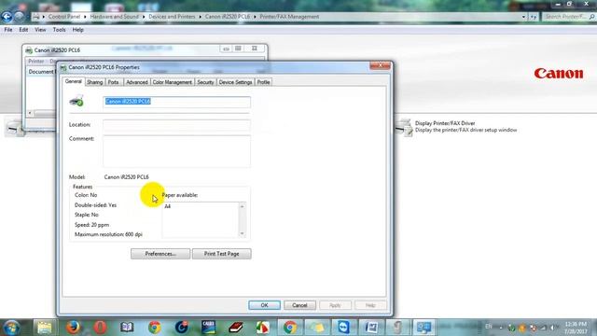Switch to the Device Settings tab
The image size is (597, 336).
pyautogui.click(x=236, y=82)
